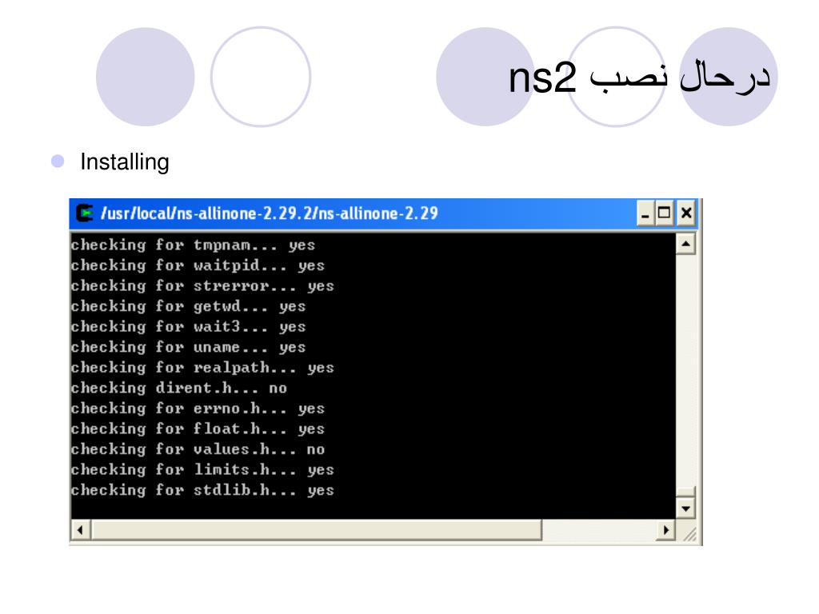Click the line 'checking for strerror... yes'
The image size is (819, 614).
click(202, 285)
